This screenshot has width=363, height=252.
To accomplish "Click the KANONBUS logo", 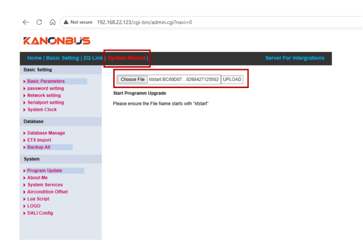I will (x=57, y=41).
